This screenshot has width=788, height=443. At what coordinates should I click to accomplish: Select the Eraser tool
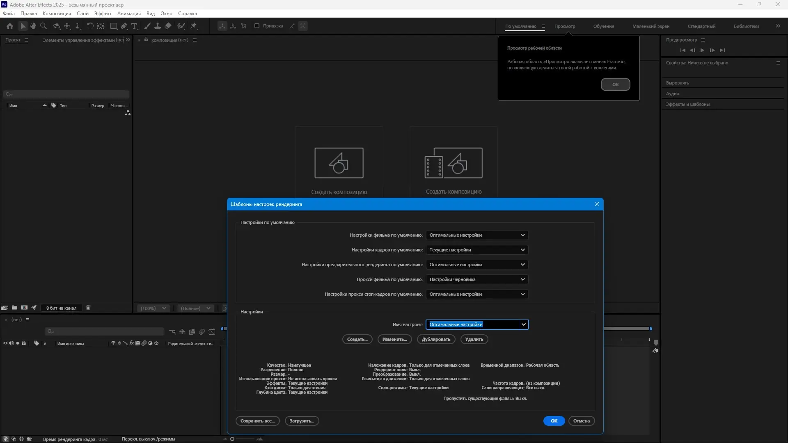(x=168, y=26)
